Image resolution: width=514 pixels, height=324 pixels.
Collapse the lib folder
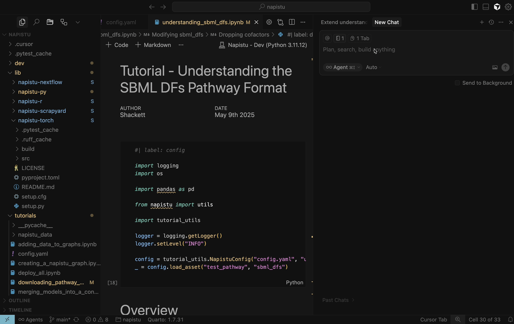(x=50, y=73)
